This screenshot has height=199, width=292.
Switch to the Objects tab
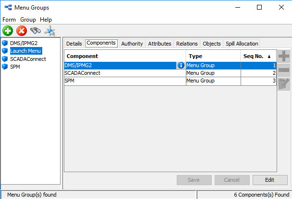[211, 44]
